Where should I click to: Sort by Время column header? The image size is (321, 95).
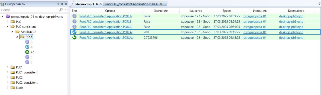[x=227, y=11]
